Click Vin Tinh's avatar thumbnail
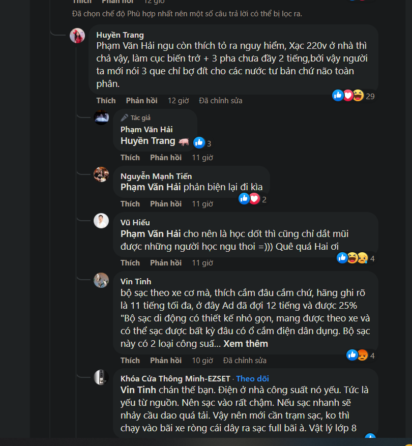 pyautogui.click(x=101, y=280)
